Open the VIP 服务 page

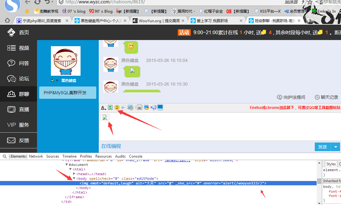pos(18,125)
